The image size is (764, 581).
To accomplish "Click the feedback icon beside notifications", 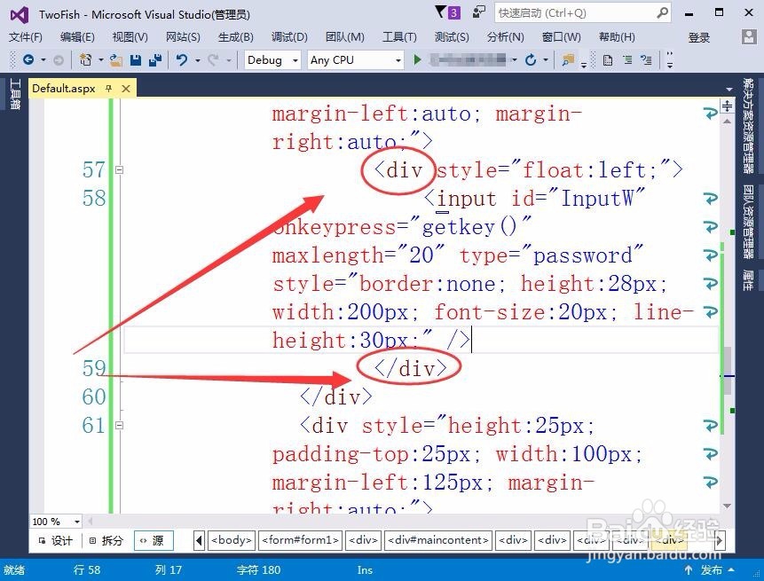I will click(479, 12).
